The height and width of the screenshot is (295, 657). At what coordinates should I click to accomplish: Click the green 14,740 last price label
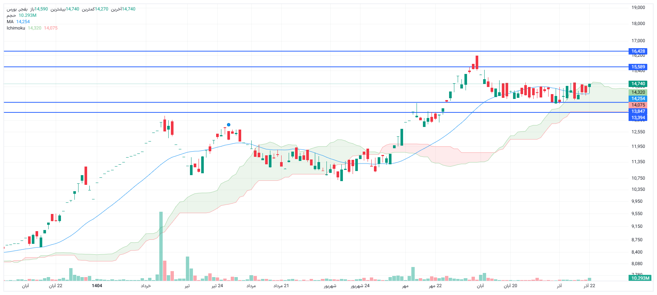click(x=638, y=84)
